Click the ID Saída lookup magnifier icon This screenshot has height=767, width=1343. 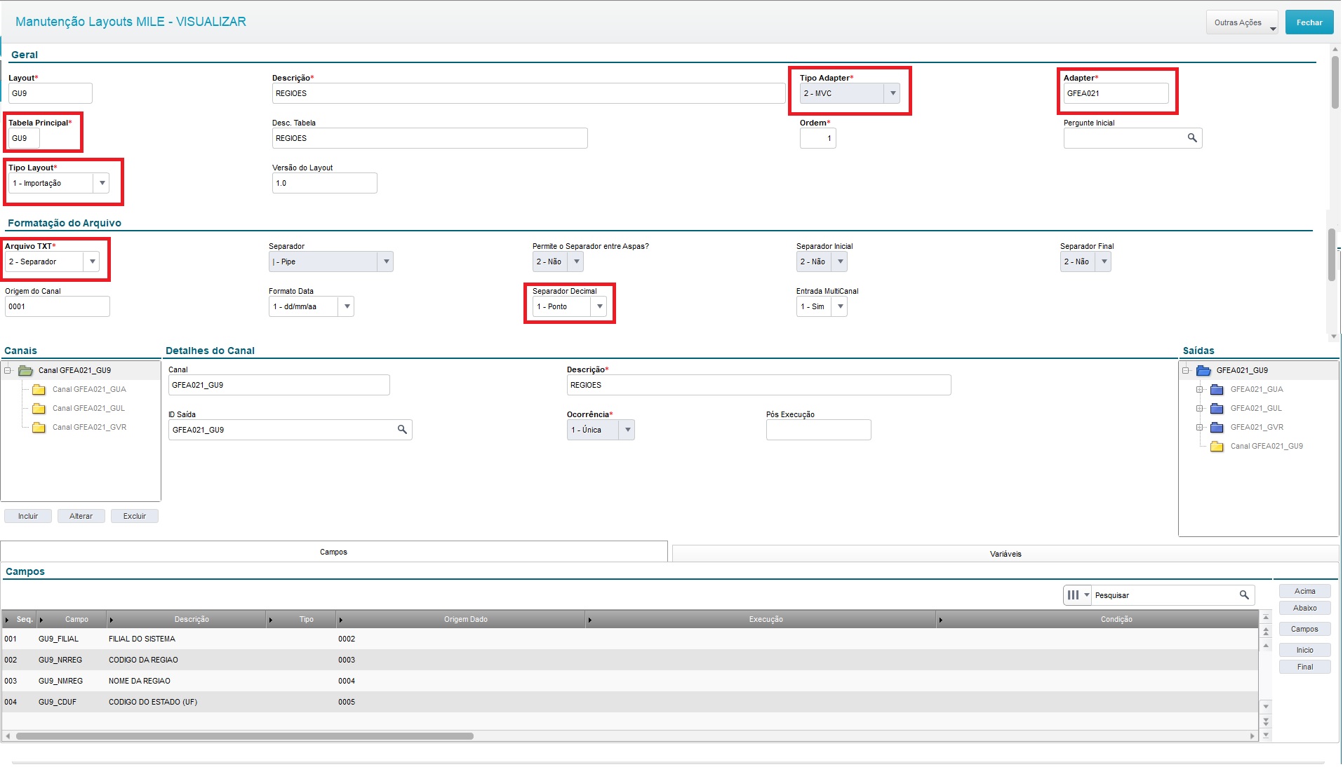(x=402, y=430)
